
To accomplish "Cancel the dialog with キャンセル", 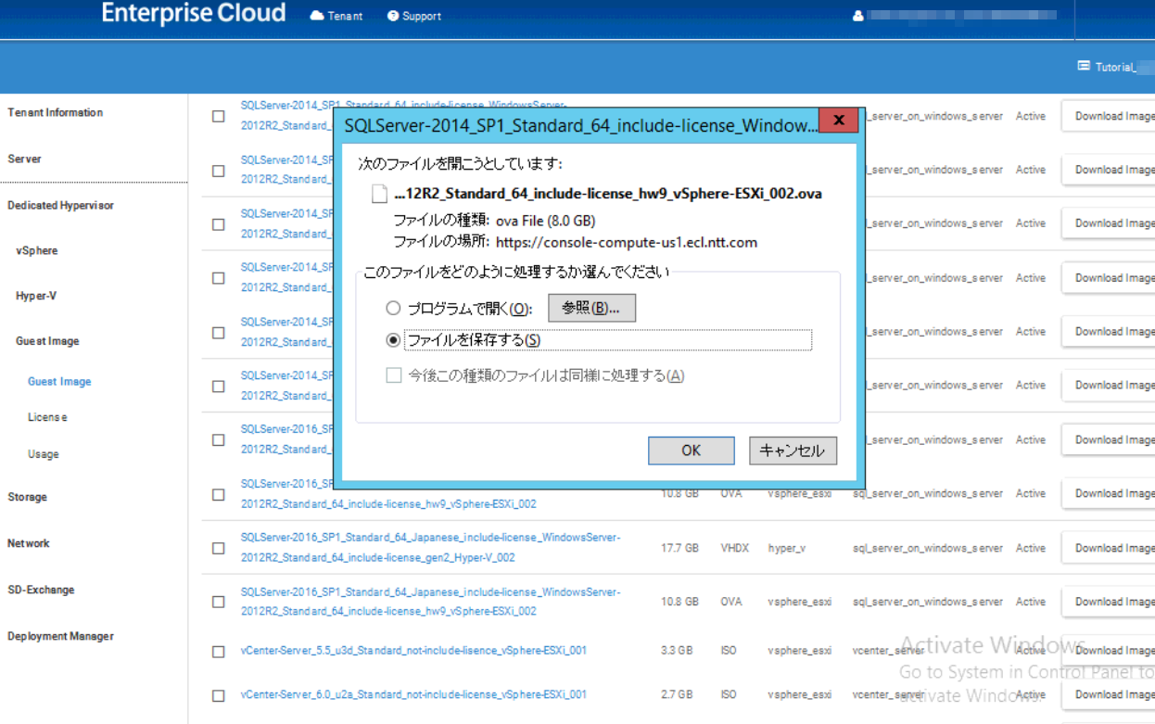I will (x=793, y=451).
